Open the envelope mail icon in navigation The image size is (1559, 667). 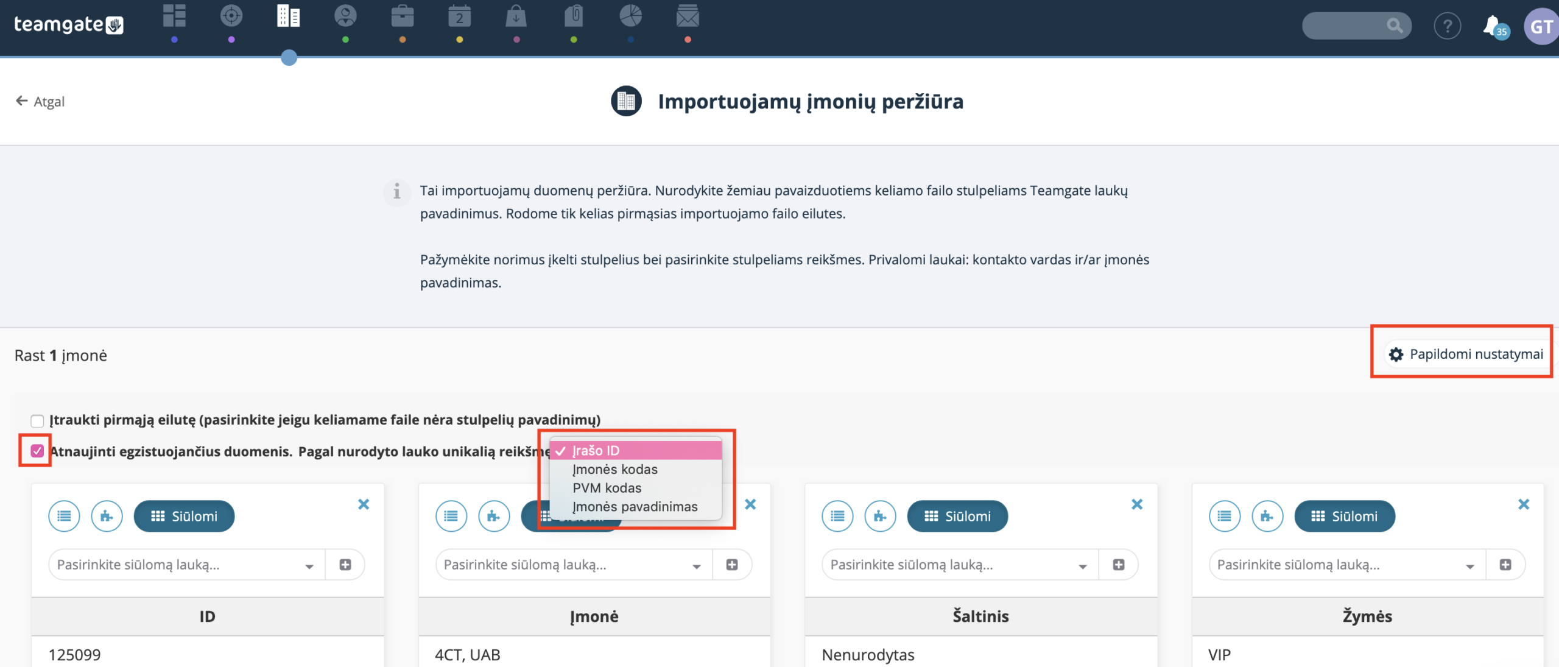(688, 16)
